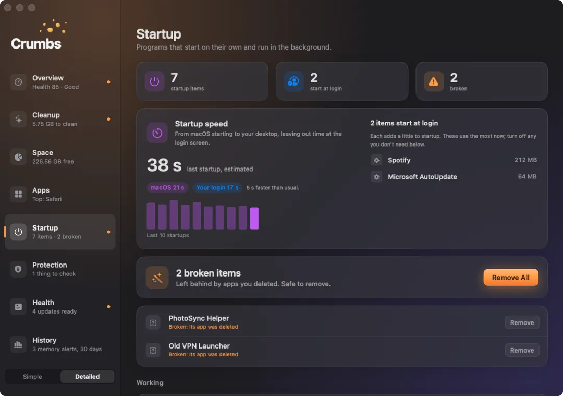Click the Health sidebar icon

pos(18,307)
